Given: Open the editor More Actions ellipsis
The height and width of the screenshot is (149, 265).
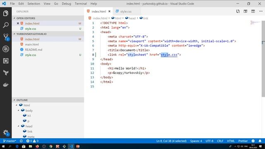Looking at the screenshot, I should 261,11.
